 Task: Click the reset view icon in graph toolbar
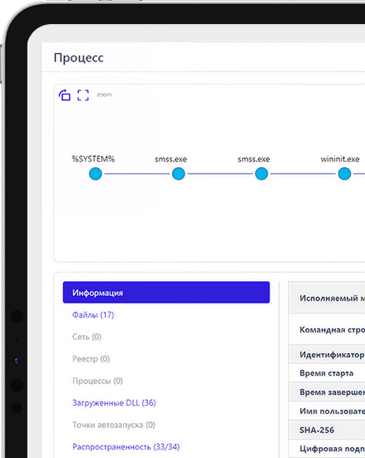[x=65, y=96]
